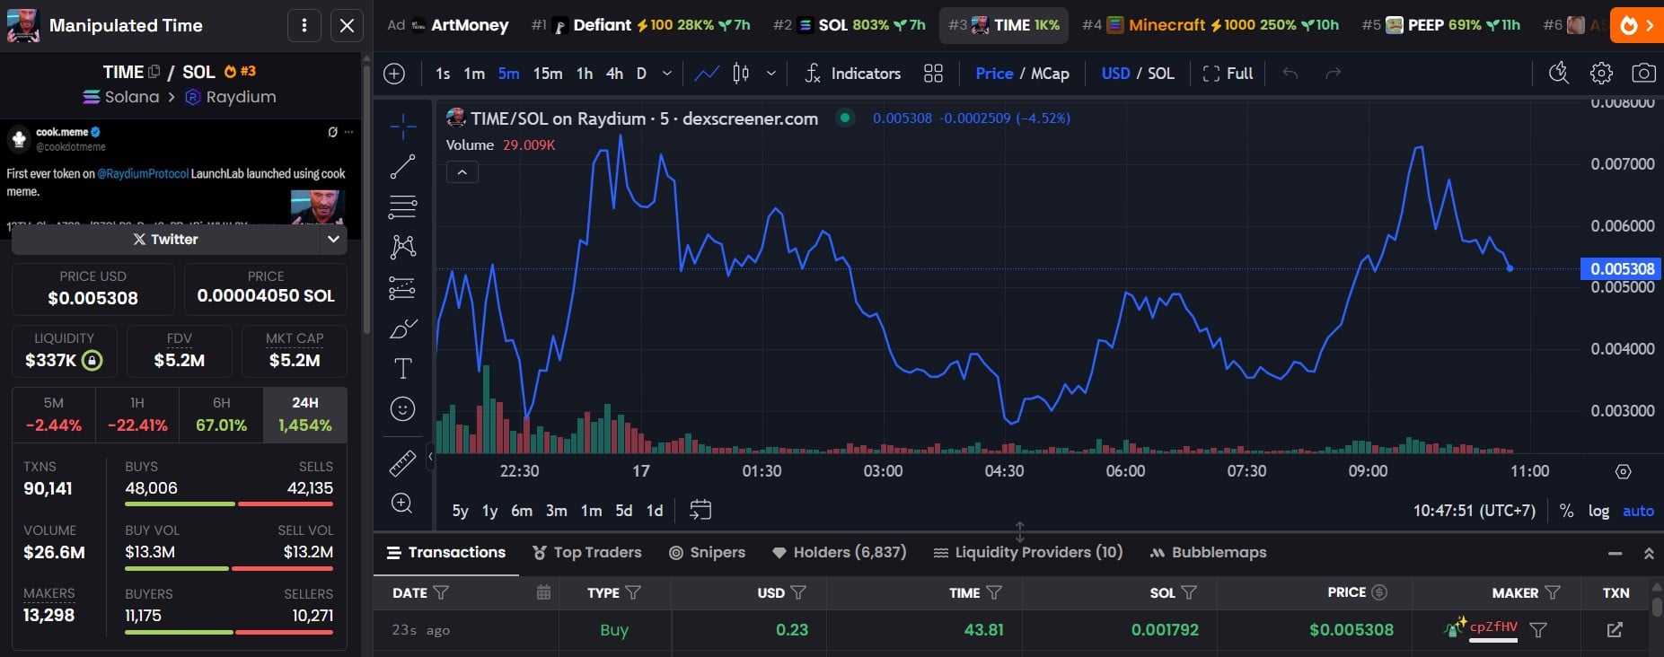Select the 24H price change period
The width and height of the screenshot is (1664, 657).
(x=304, y=415)
